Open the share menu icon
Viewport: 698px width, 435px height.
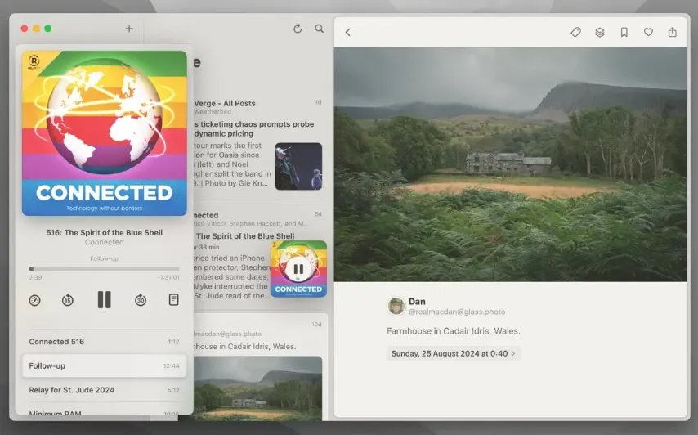tap(672, 32)
